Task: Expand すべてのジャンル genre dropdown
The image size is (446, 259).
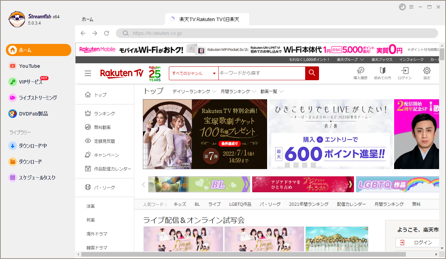Action: pyautogui.click(x=194, y=73)
